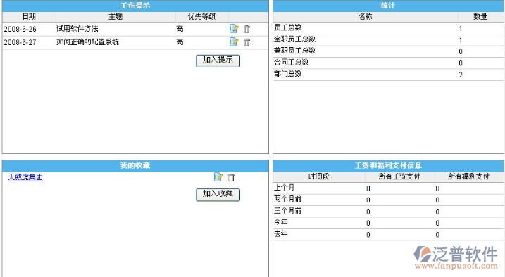Click the 加入提示 button
Screen dimensions: 505x277
(x=218, y=60)
